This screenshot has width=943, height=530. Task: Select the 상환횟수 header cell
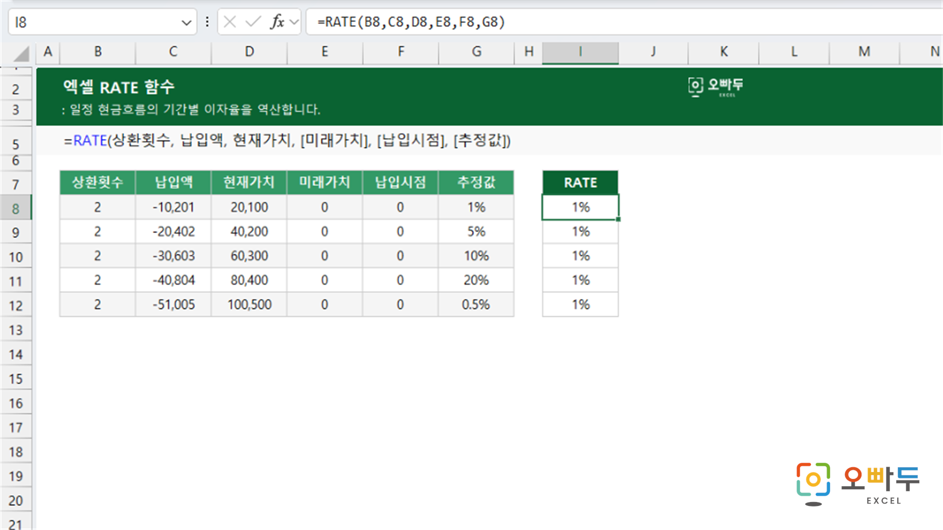tap(98, 183)
